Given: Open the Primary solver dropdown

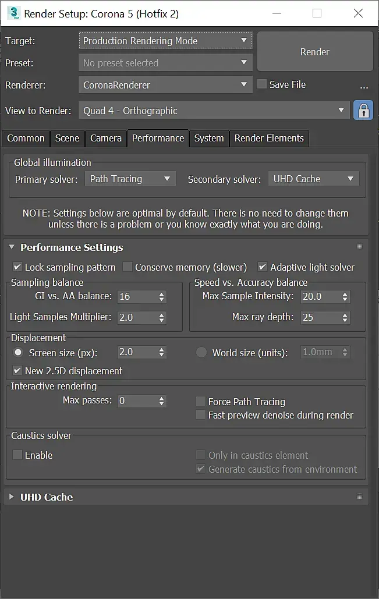Looking at the screenshot, I should (130, 179).
